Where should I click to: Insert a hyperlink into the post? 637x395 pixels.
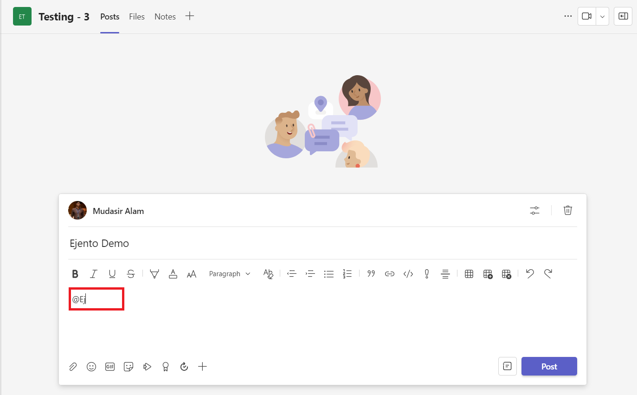click(389, 274)
